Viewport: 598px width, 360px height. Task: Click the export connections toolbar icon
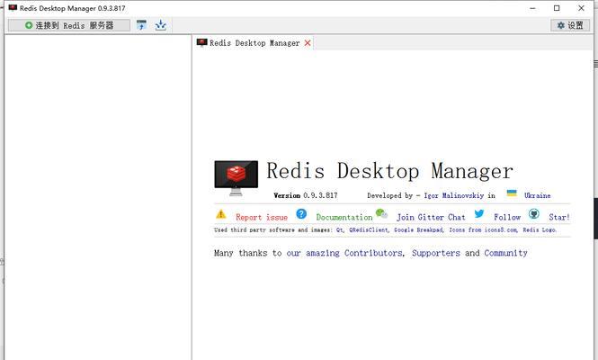click(x=161, y=25)
